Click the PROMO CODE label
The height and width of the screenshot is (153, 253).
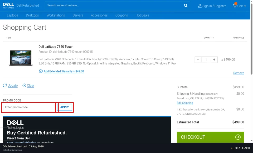[12, 100]
